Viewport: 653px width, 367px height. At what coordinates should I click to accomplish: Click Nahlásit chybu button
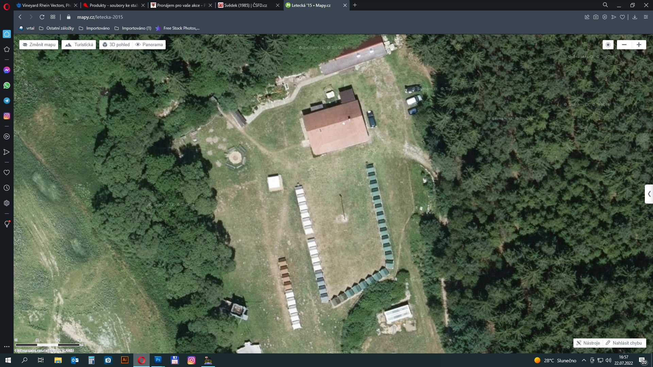(624, 343)
